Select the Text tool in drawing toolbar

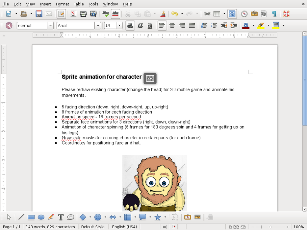pyautogui.click(x=61, y=217)
